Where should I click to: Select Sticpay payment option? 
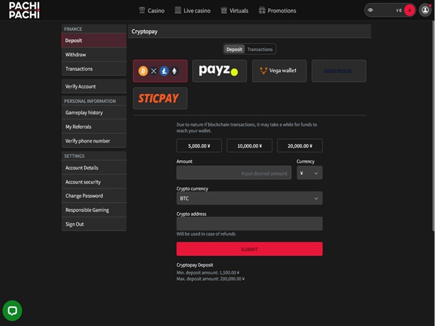coord(160,99)
